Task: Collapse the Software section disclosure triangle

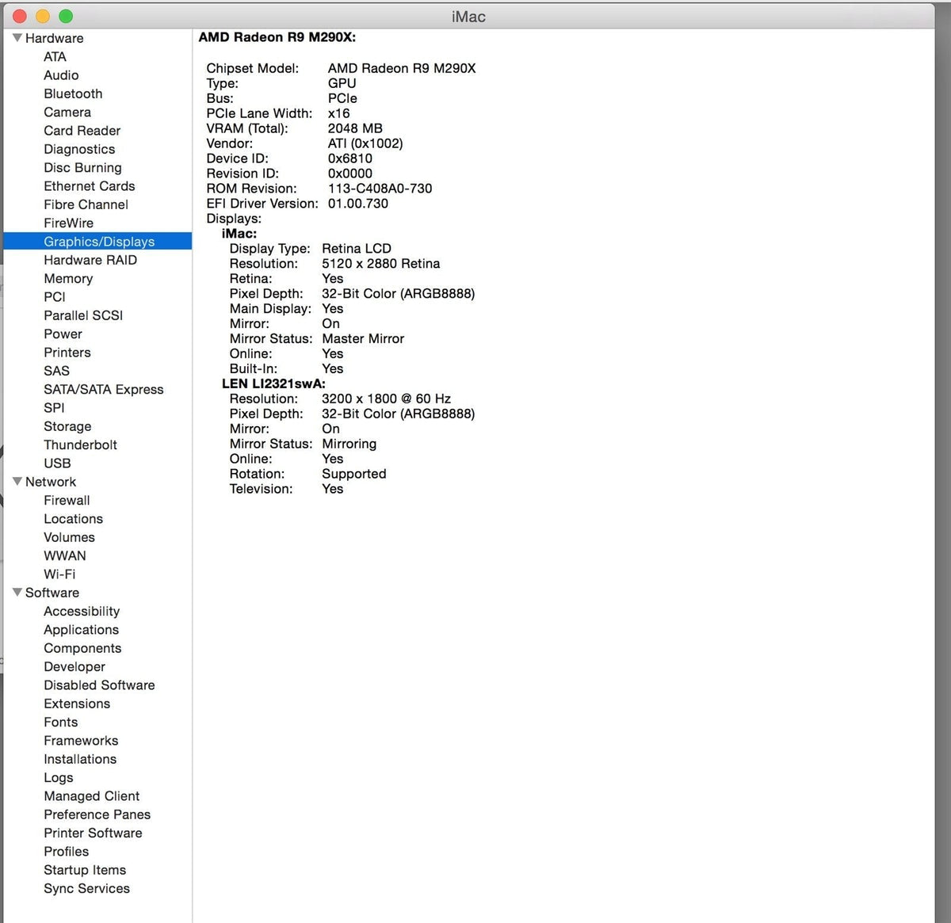Action: (x=17, y=593)
